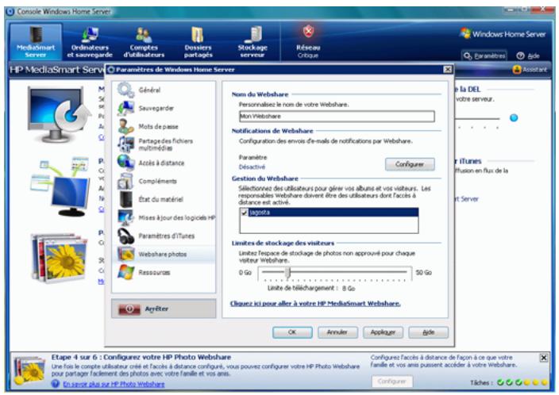This screenshot has height=395, width=559.
Task: Open the HP MediaSmart Webshare link
Action: pos(315,304)
